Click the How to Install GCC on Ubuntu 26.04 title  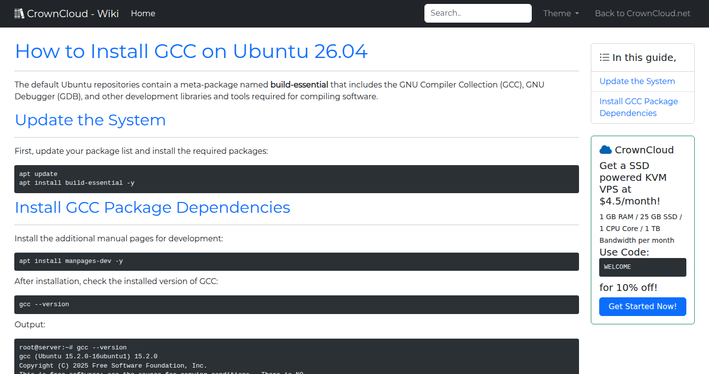pyautogui.click(x=191, y=51)
